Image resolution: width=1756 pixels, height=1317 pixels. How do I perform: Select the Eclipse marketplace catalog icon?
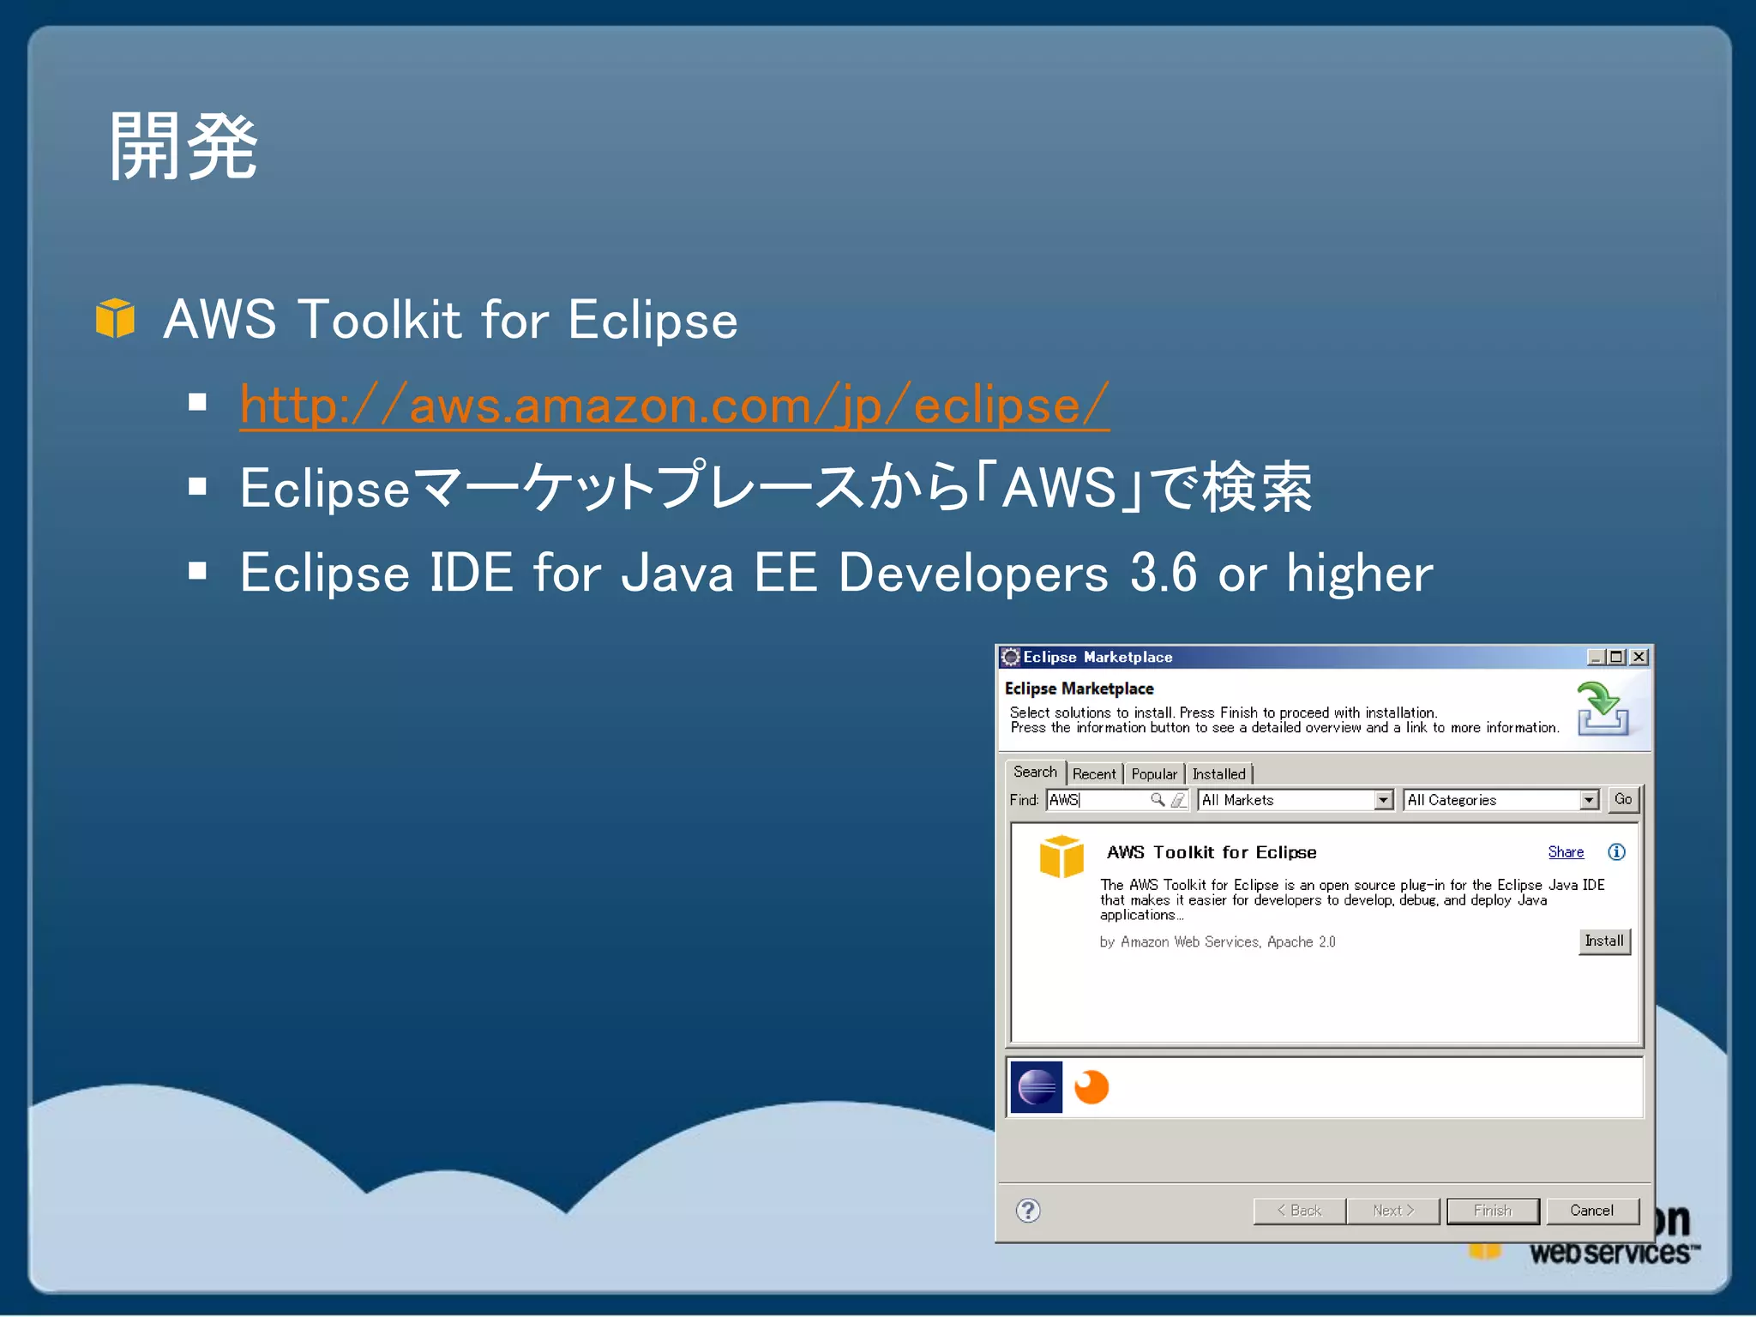coord(1037,1087)
